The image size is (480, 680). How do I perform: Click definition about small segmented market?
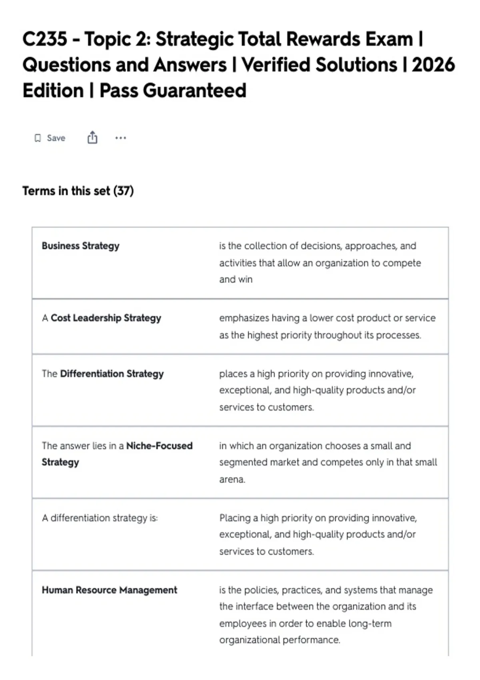point(328,462)
